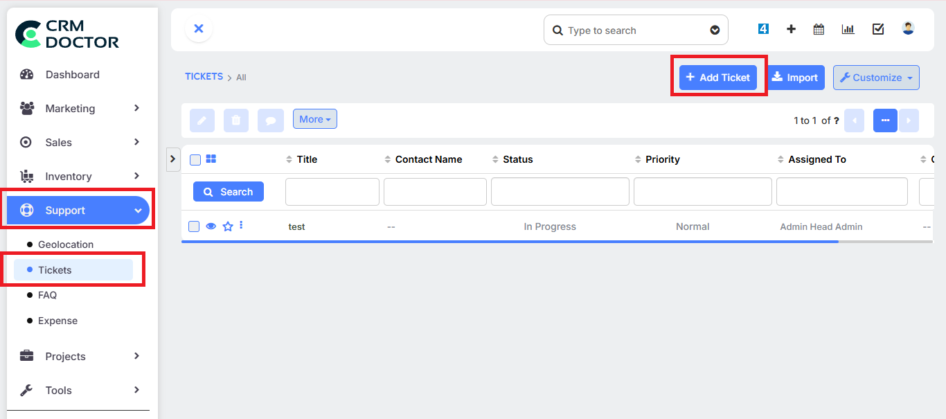Click the Import button
Image resolution: width=946 pixels, height=419 pixels.
(795, 78)
